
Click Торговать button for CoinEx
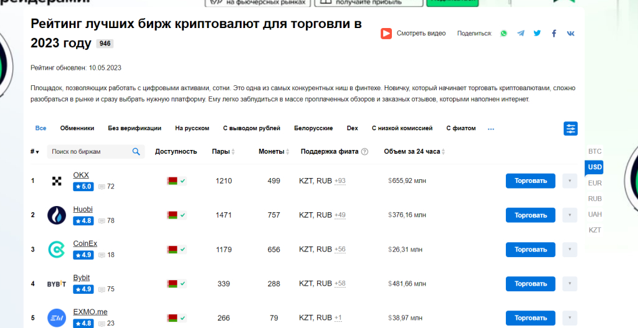[531, 250]
